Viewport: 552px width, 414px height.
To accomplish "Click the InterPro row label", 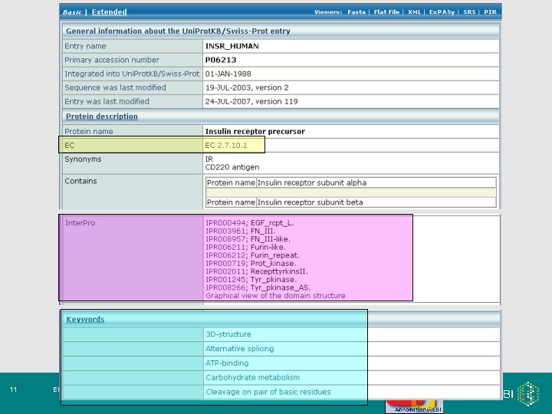I will click(x=80, y=223).
